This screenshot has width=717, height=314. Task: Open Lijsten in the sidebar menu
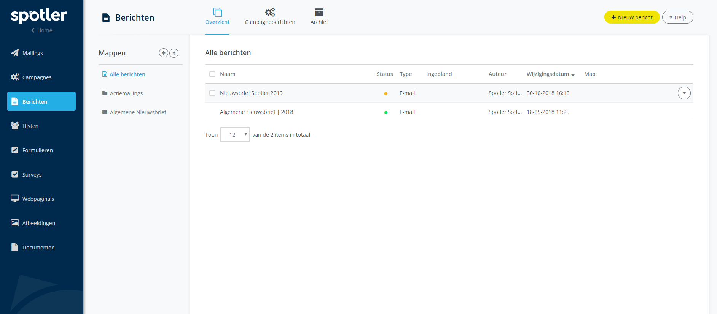click(x=41, y=126)
